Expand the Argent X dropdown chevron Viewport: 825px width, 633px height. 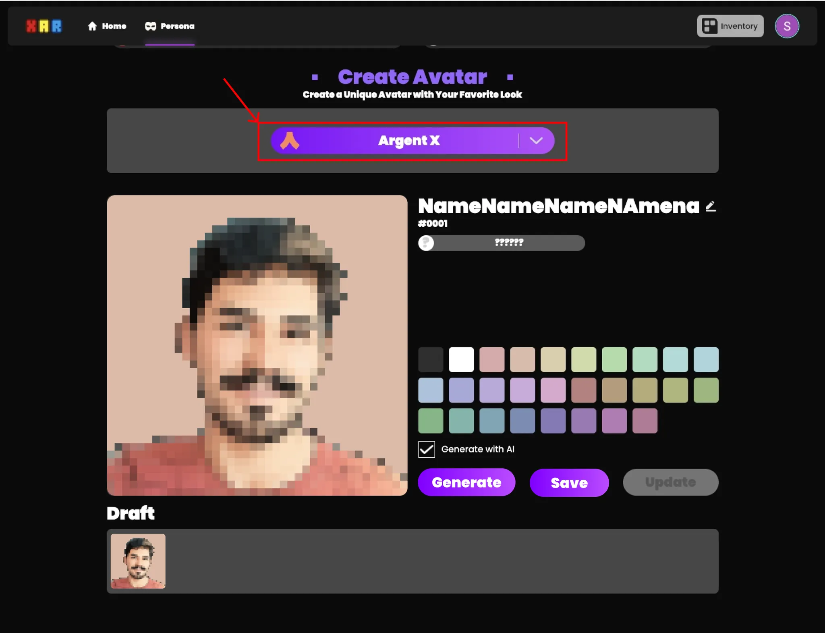(536, 141)
